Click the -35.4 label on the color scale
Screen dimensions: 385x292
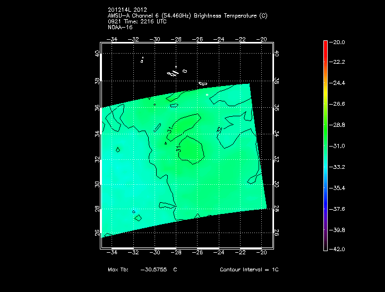pyautogui.click(x=339, y=188)
